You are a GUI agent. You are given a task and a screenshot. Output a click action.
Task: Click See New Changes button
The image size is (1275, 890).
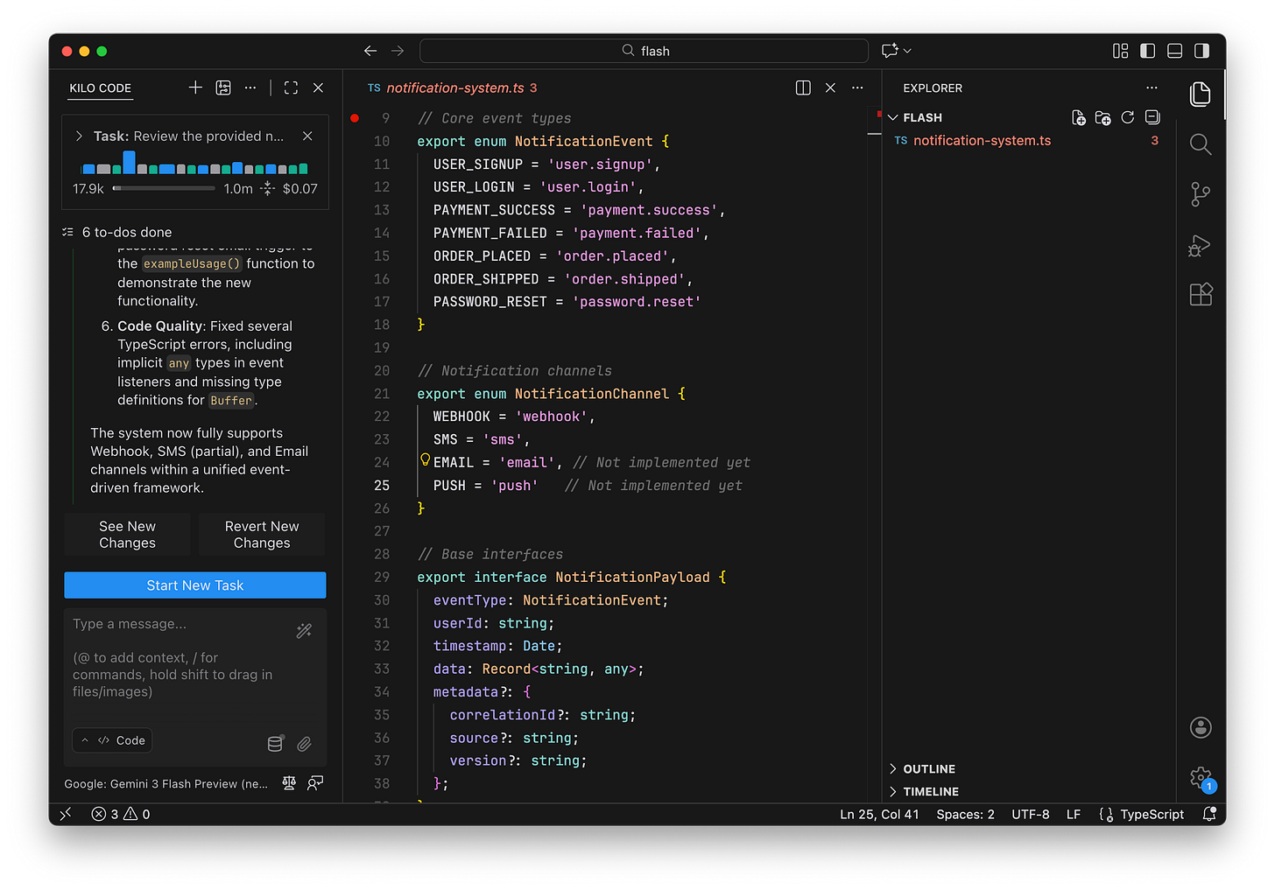[127, 534]
